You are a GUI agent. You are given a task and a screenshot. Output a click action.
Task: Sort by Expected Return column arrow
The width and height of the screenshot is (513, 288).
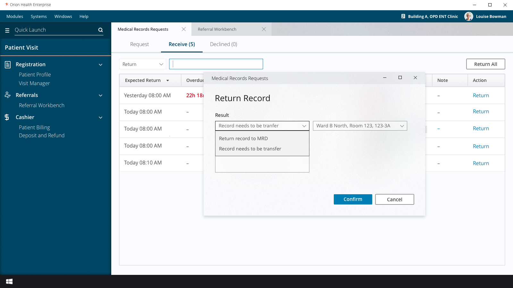168,81
